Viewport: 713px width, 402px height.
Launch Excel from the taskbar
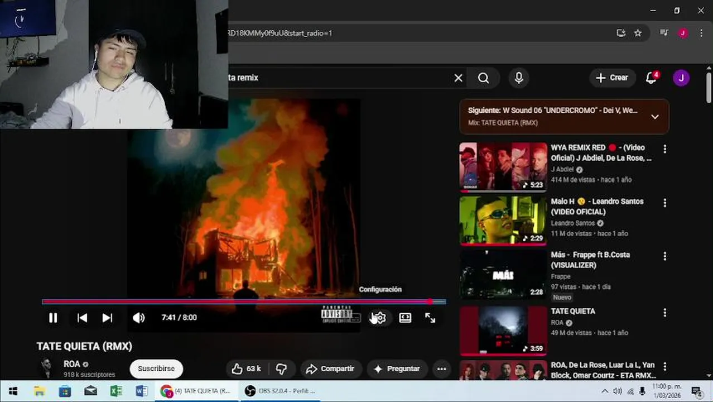(116, 391)
